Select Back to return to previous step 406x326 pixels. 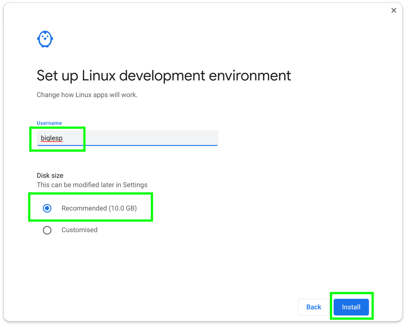coord(313,307)
